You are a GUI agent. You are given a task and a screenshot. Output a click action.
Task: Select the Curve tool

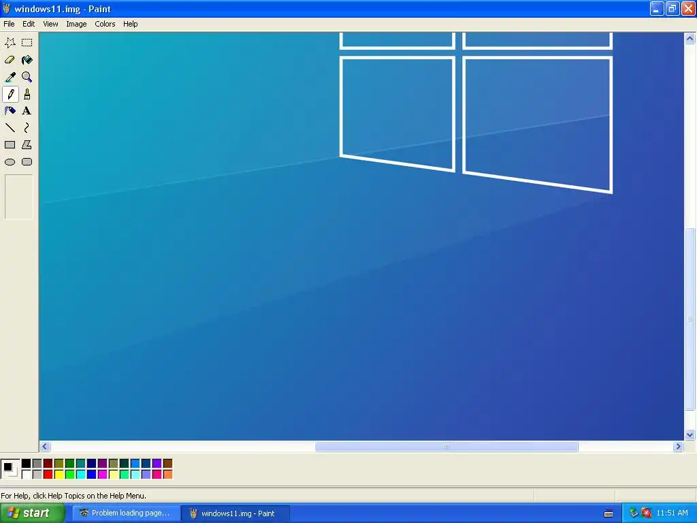[x=27, y=128]
